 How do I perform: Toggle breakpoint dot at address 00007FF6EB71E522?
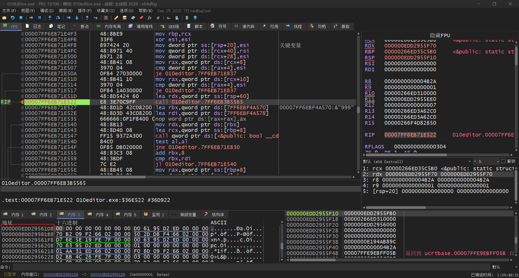point(22,102)
